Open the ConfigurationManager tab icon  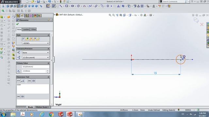26,16
